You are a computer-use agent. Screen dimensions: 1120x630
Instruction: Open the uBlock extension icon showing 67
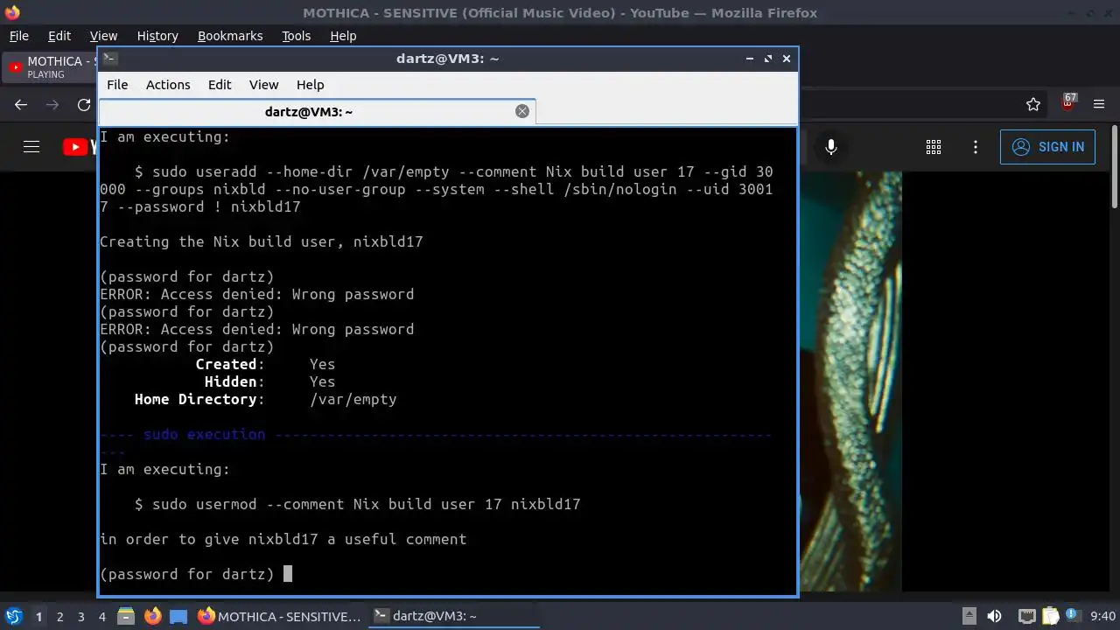click(1067, 103)
